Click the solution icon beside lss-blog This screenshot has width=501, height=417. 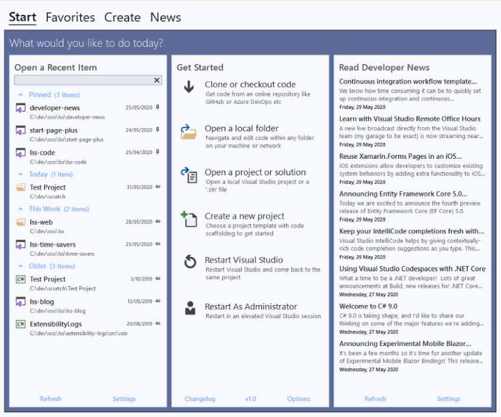[x=21, y=301]
